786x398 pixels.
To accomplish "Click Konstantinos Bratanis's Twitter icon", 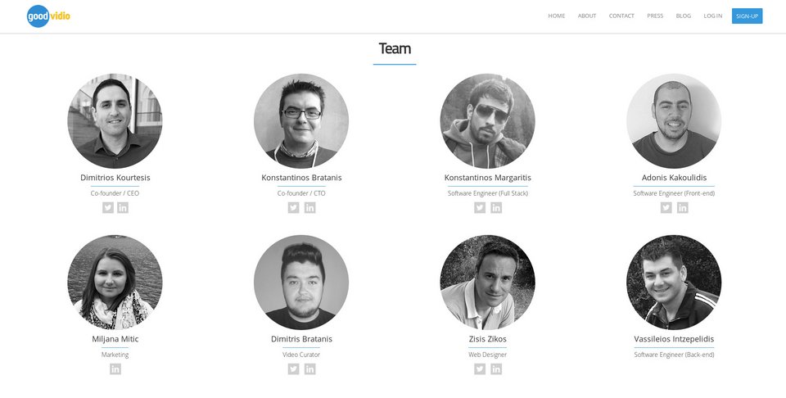I will coord(294,207).
